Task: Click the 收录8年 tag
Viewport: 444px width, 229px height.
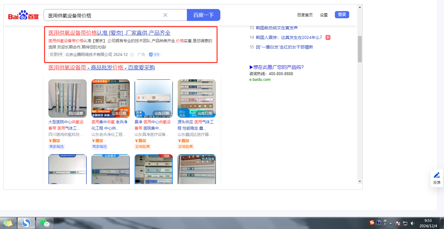Action: (x=56, y=54)
